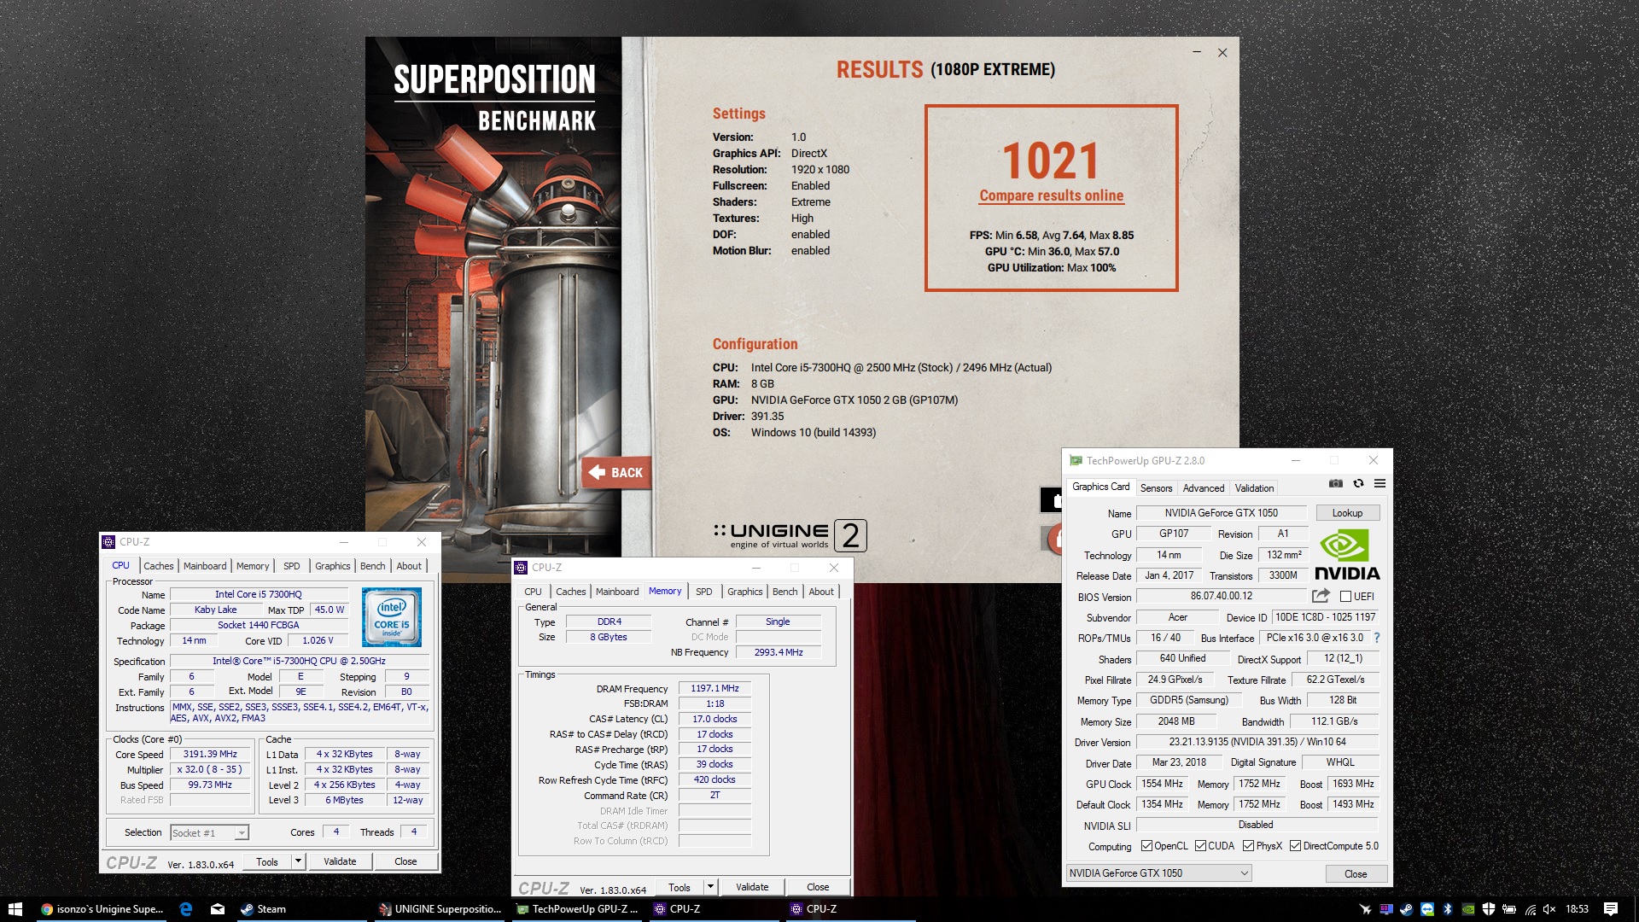
Task: Click the muted volume tray icon
Action: tap(1549, 909)
